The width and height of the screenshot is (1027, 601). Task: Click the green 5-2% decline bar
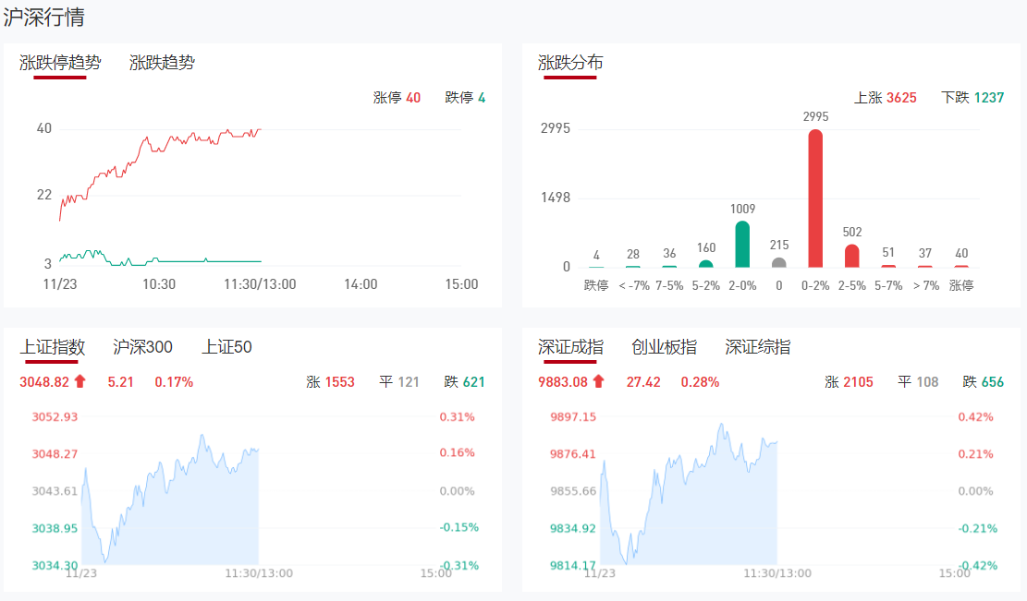point(706,264)
